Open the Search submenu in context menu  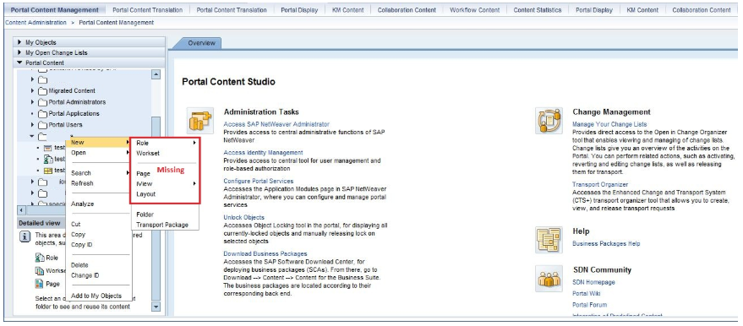click(x=99, y=173)
